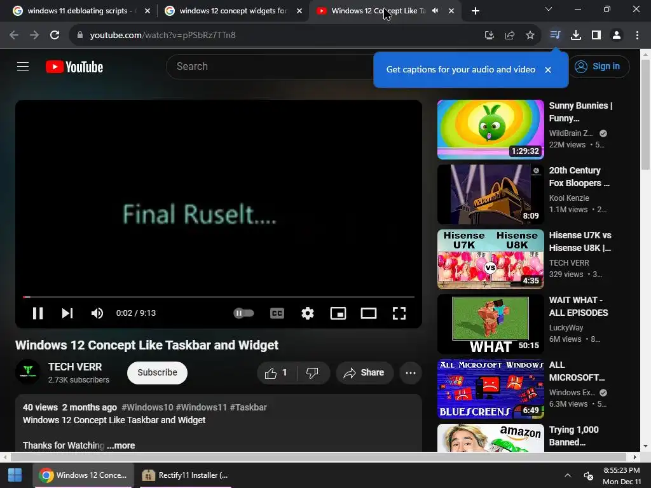Viewport: 651px width, 488px height.
Task: Close the windows 11 debloating scripts tab
Action: pos(147,11)
